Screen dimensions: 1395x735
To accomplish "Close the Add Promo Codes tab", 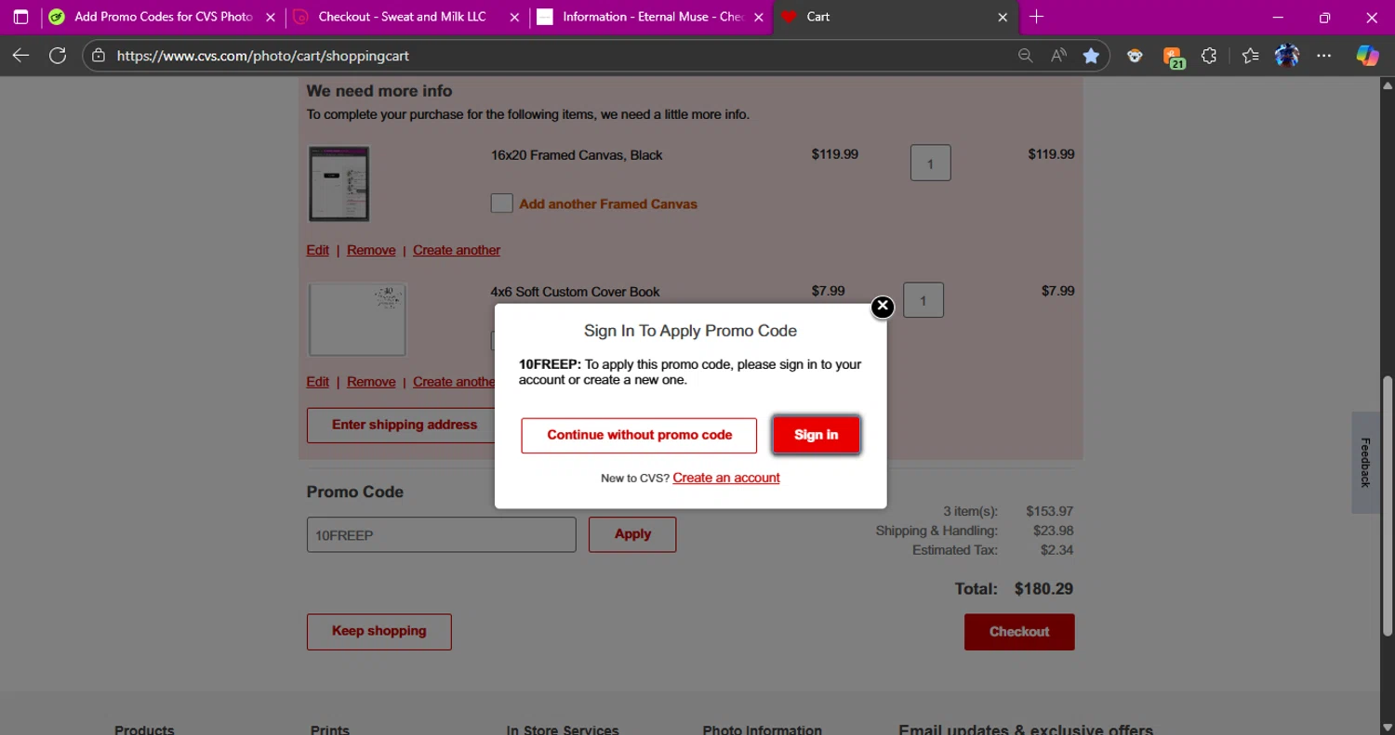I will click(271, 17).
